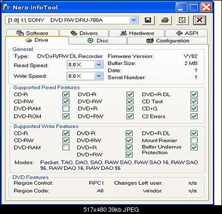Maximize the Nero InfoTool window
Screen dimensions: 222x214
point(193,7)
